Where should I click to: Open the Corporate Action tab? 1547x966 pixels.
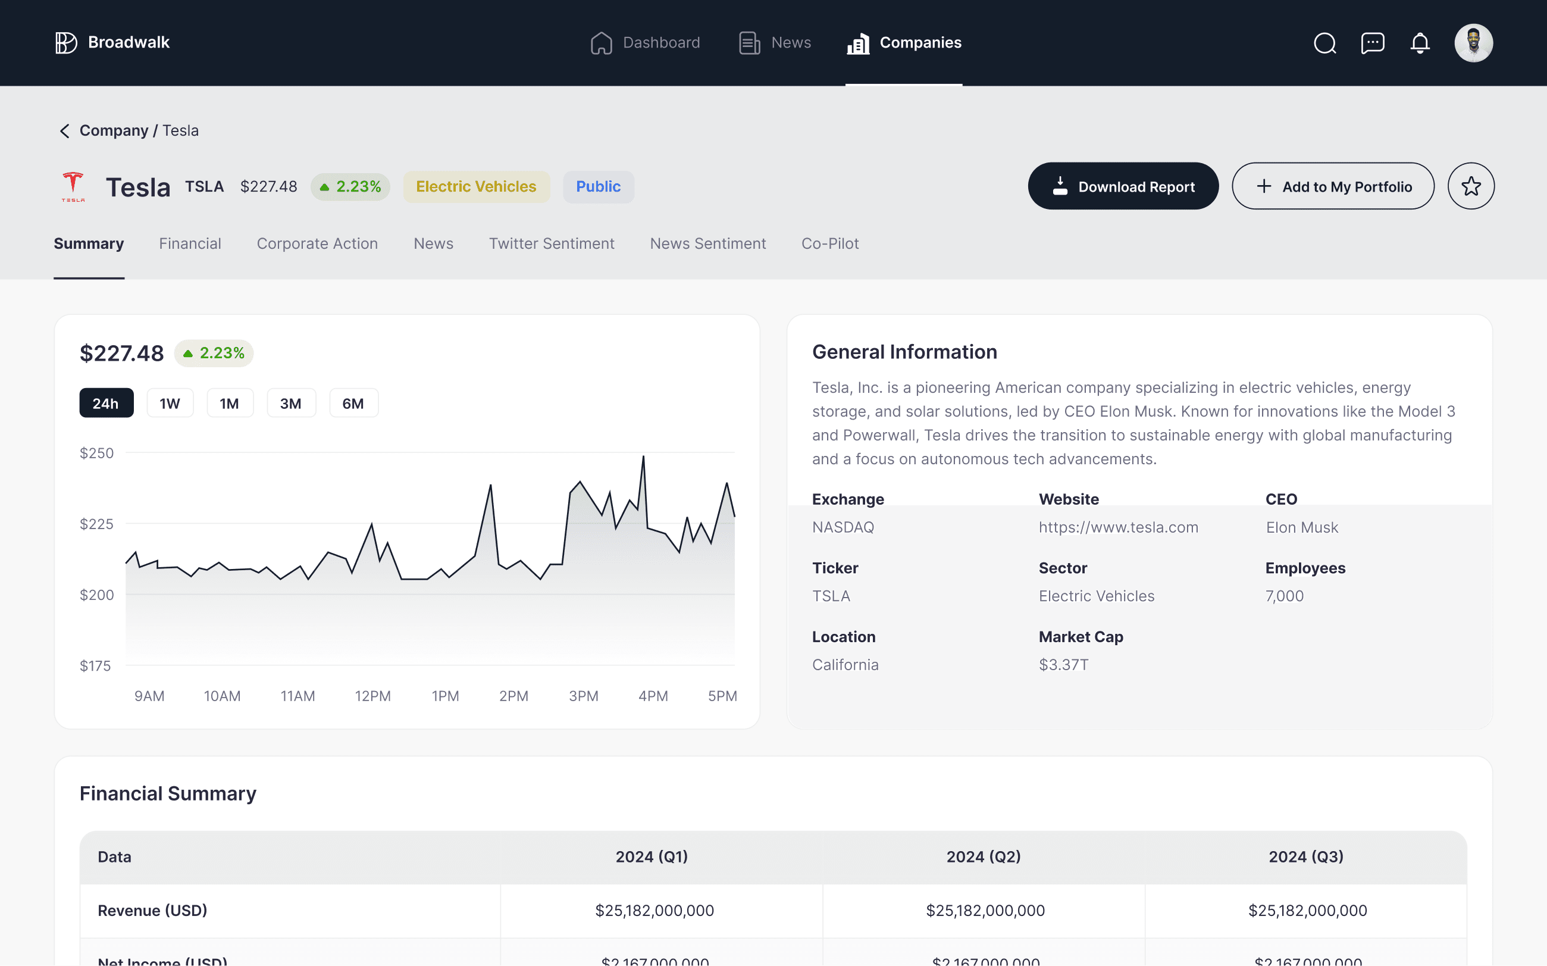tap(318, 243)
